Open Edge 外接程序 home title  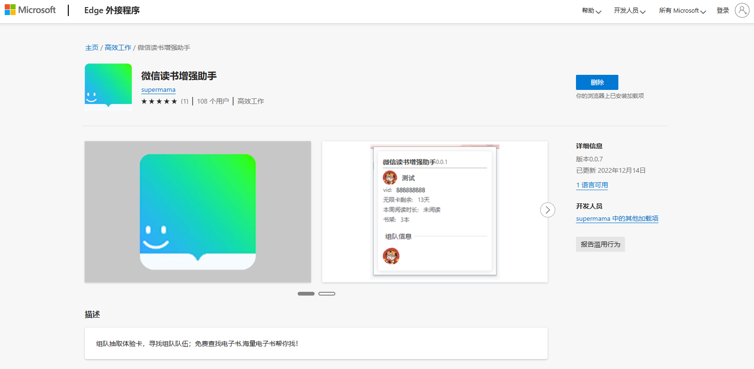coord(112,10)
